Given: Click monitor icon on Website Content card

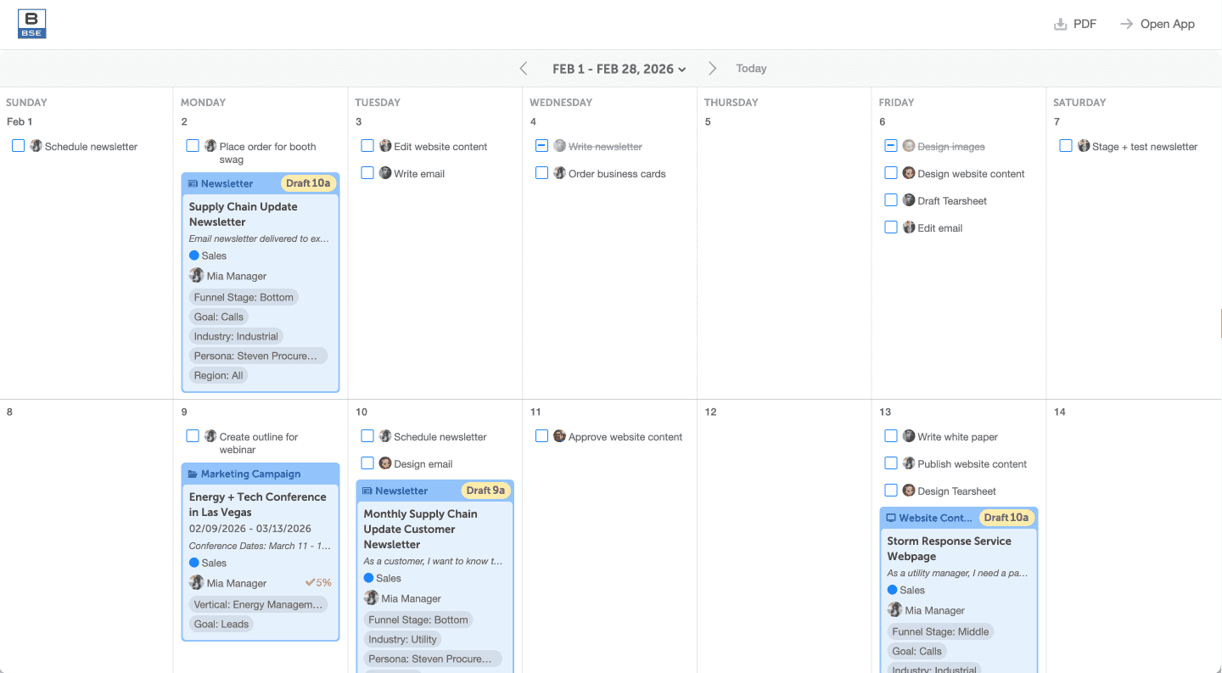Looking at the screenshot, I should [891, 518].
